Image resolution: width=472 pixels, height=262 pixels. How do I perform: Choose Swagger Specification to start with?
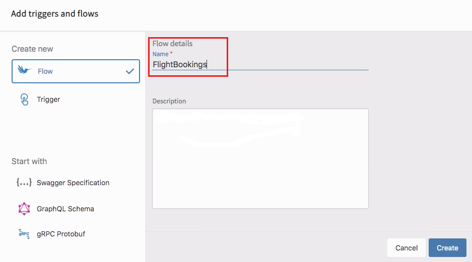coord(73,183)
